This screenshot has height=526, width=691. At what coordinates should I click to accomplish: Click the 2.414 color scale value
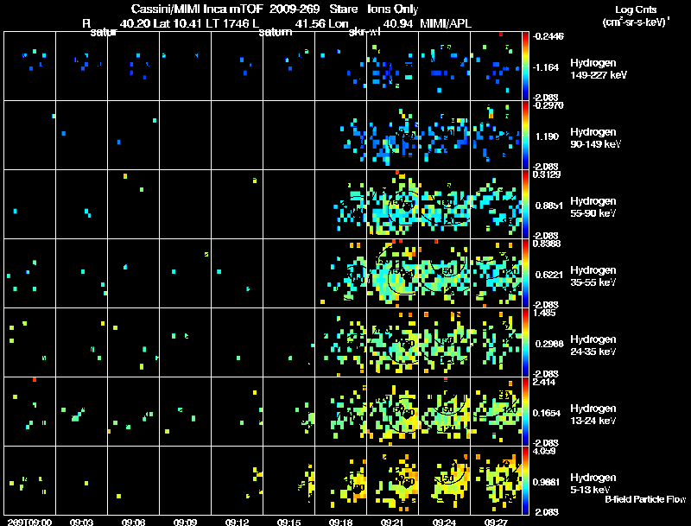(544, 382)
